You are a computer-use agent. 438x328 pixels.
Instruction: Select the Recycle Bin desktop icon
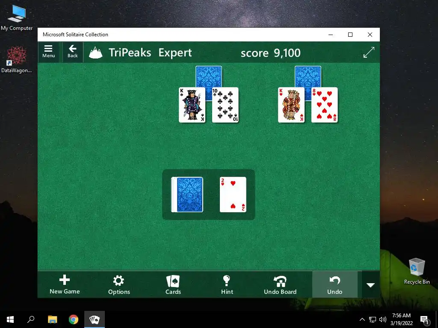click(x=417, y=271)
